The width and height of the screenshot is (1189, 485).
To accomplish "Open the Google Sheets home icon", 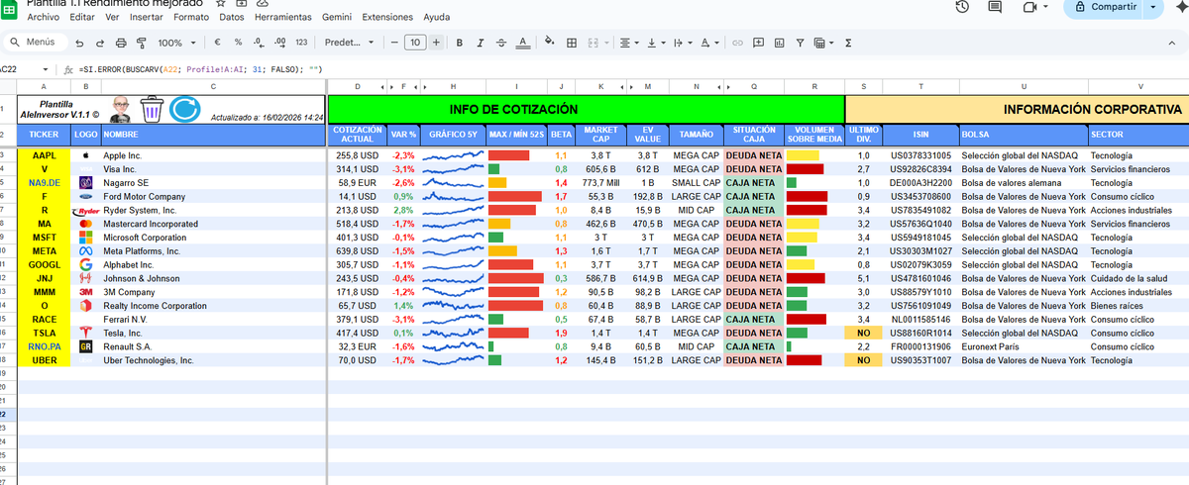I will [x=11, y=7].
